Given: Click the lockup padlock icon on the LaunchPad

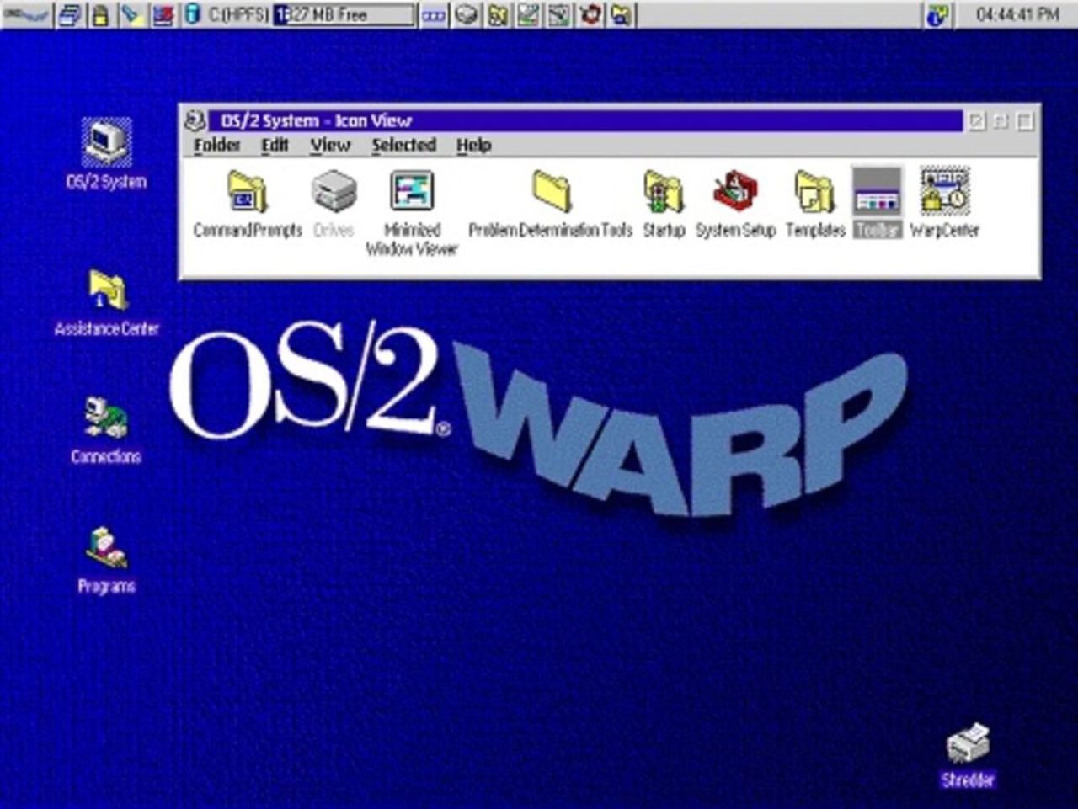Looking at the screenshot, I should [99, 13].
